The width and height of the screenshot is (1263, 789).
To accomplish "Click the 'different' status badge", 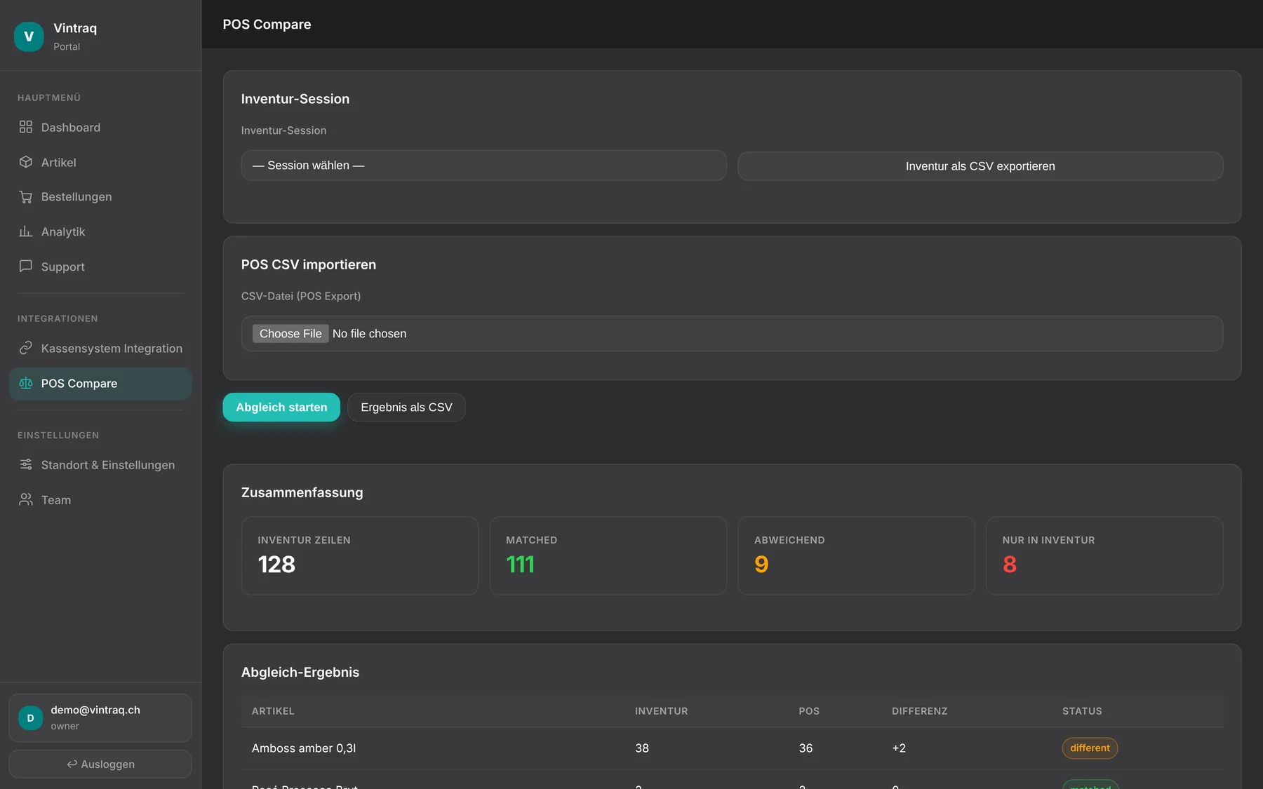I will (1090, 748).
